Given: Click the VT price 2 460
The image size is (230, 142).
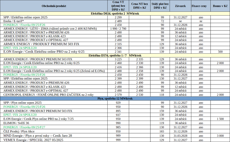Looking at the screenshot, I should 118,63.
